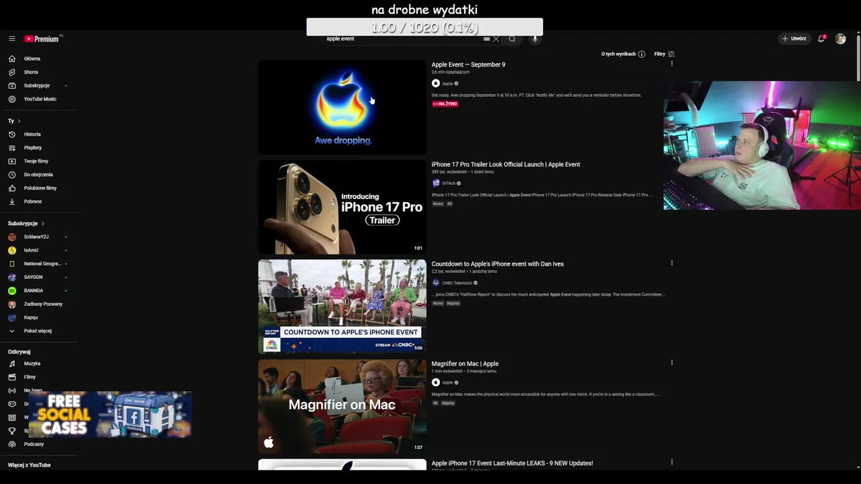
Task: Open the Do obejrzenia watch later list
Action: coord(38,175)
